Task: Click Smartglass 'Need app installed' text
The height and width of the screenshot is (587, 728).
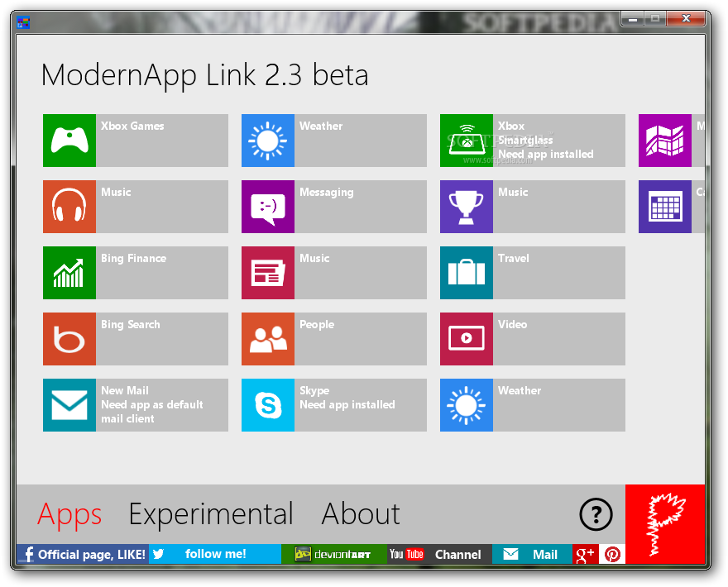Action: 546,154
